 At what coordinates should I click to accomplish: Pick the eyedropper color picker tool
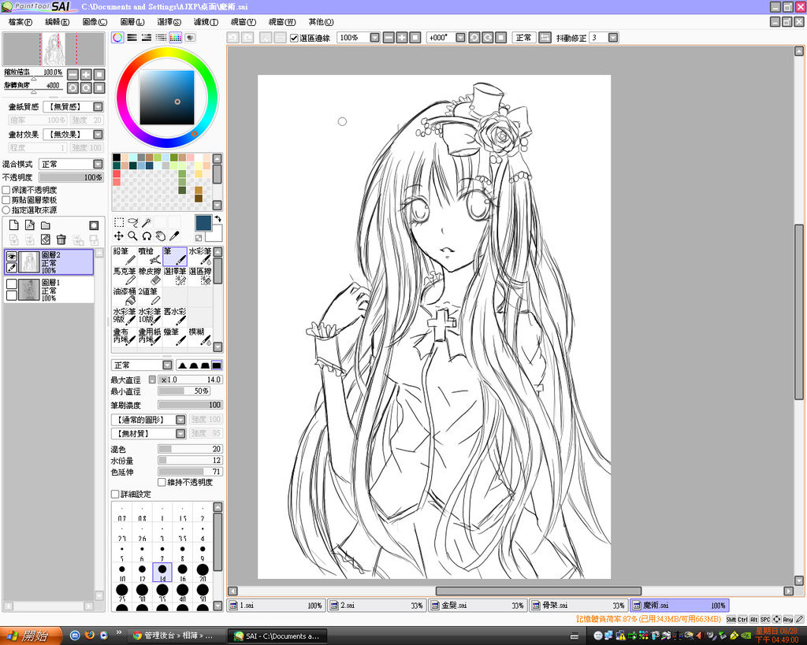pyautogui.click(x=174, y=236)
